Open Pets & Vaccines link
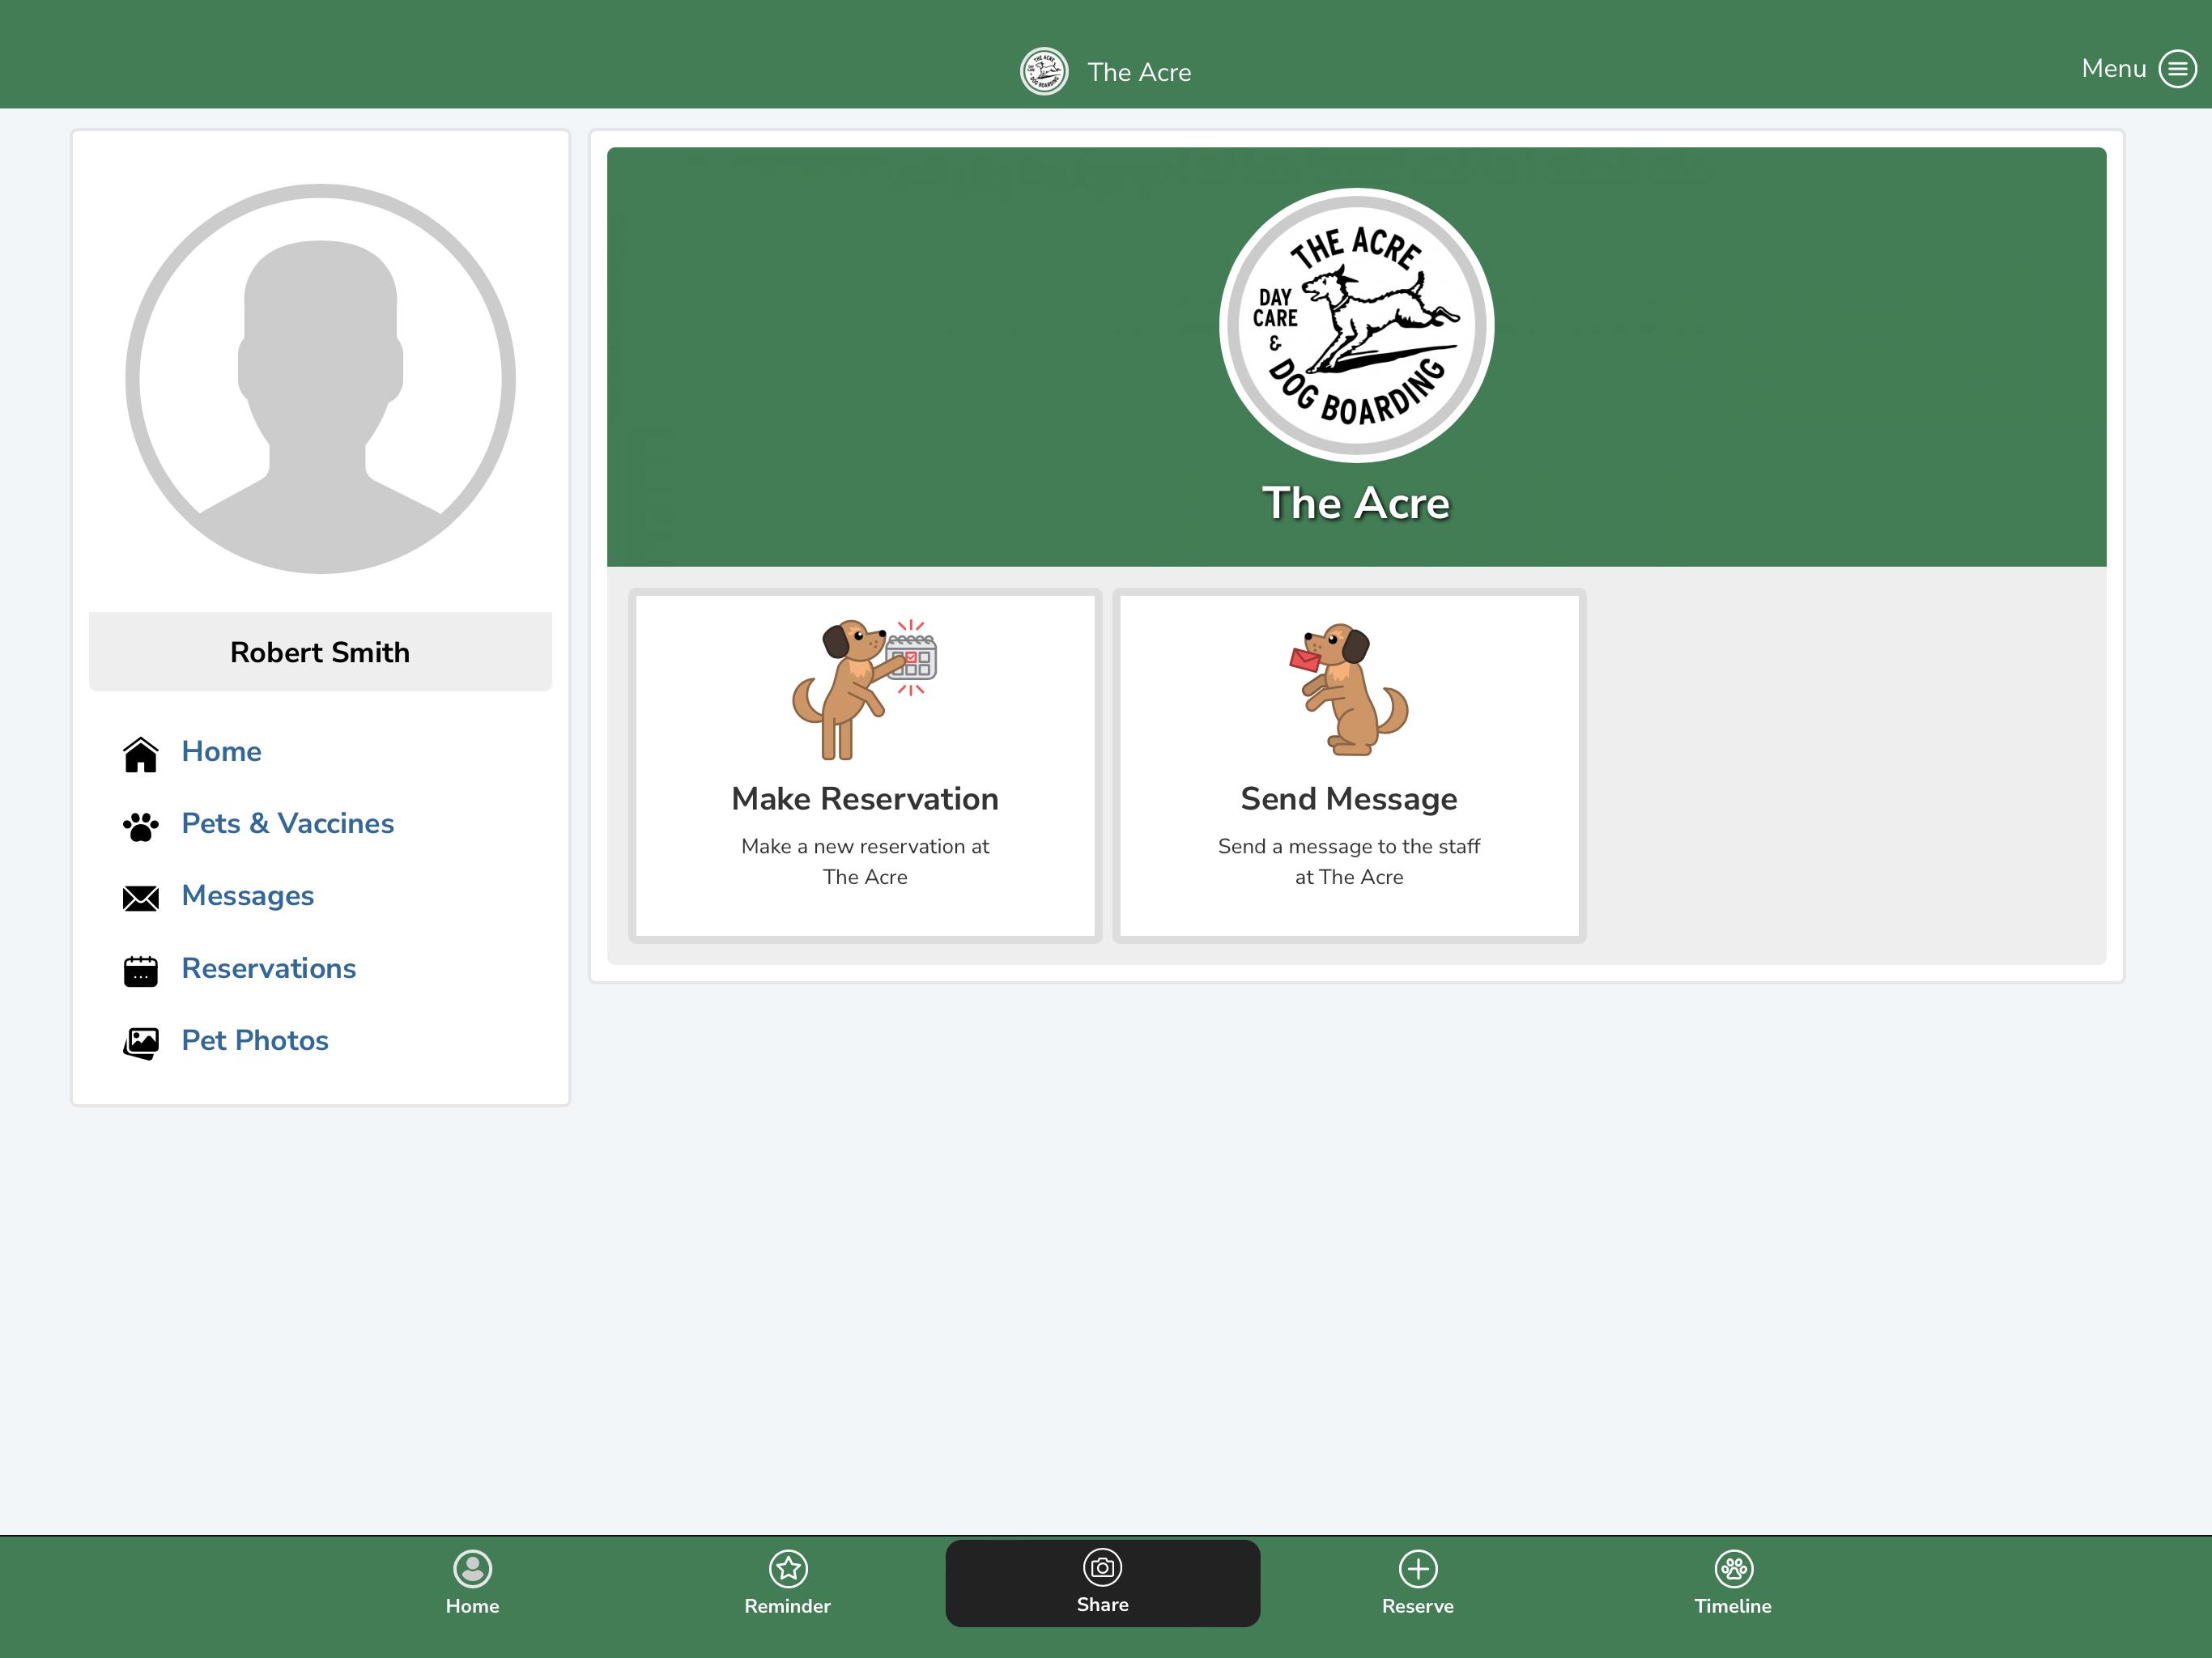2212x1658 pixels. [x=288, y=823]
